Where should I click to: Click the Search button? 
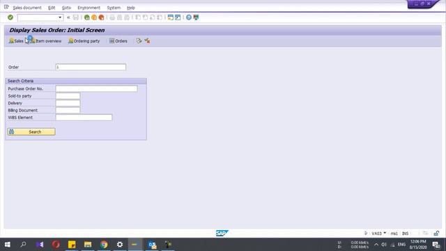[31, 132]
